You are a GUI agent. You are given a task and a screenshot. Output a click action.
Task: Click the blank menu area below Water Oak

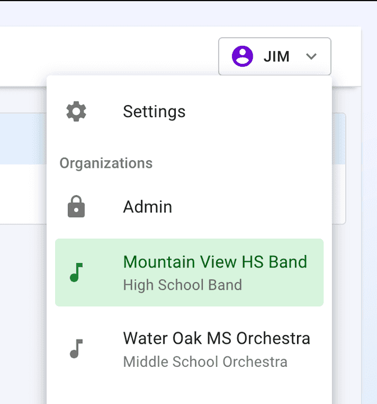coord(189,390)
